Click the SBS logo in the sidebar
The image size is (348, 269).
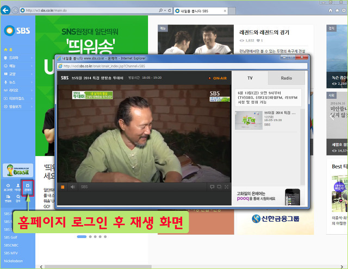point(17,30)
